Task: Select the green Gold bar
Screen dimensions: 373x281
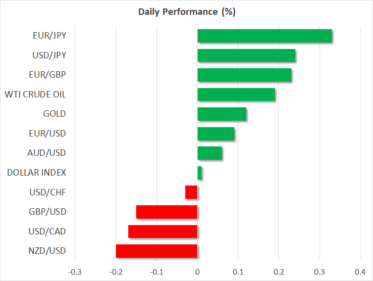Action: (x=222, y=114)
